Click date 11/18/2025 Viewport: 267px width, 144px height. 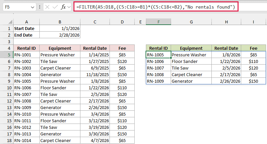tap(95, 74)
